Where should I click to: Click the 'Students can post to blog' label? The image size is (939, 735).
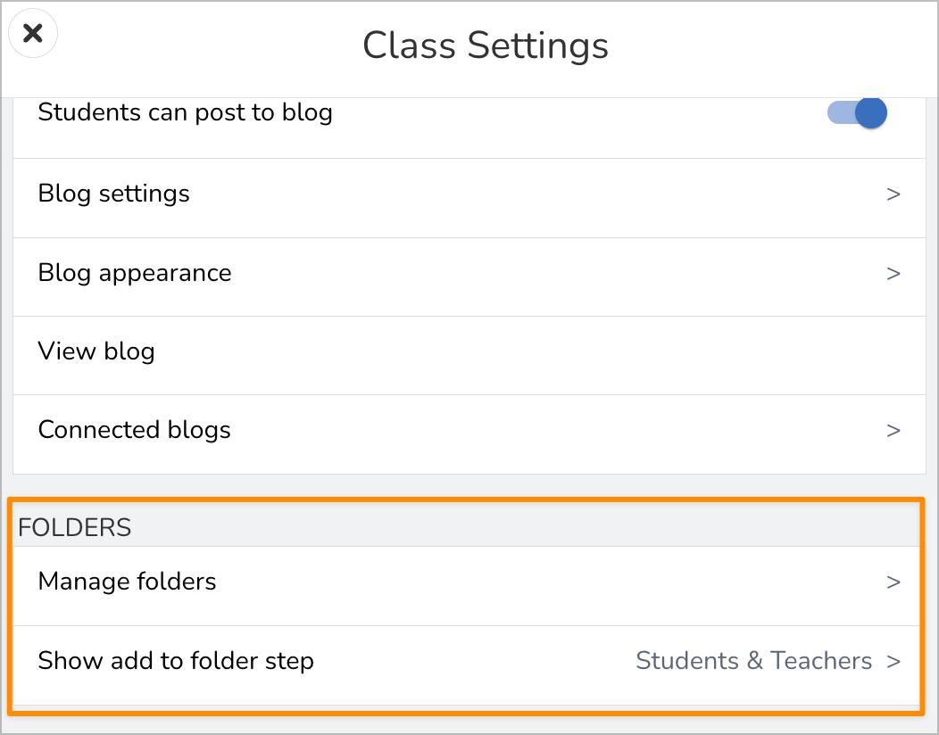[185, 113]
